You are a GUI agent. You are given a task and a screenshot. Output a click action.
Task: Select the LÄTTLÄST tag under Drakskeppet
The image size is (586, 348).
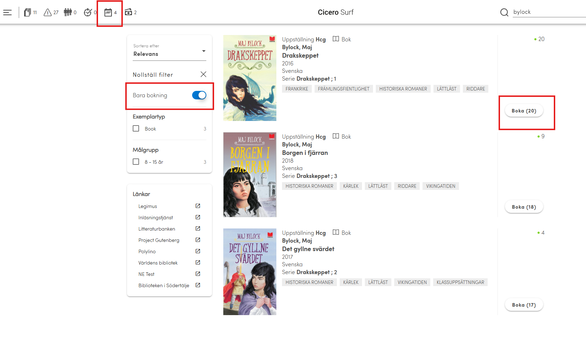[447, 89]
